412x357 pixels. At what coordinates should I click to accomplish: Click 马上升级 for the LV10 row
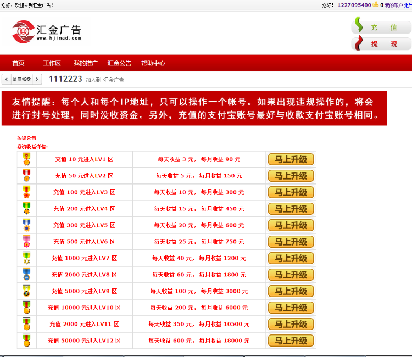[x=291, y=308]
